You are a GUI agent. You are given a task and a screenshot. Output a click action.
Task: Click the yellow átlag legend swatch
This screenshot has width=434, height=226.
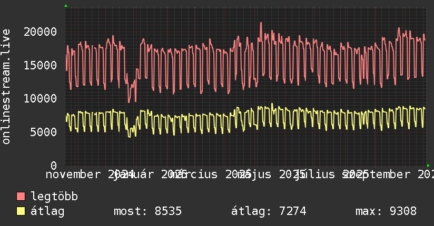coord(21,211)
